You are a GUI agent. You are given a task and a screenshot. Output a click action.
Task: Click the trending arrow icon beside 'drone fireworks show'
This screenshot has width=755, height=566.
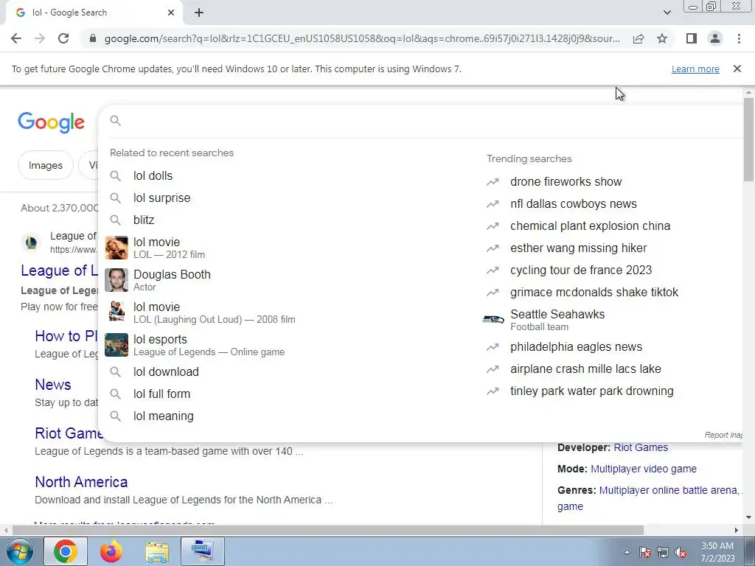(x=493, y=182)
